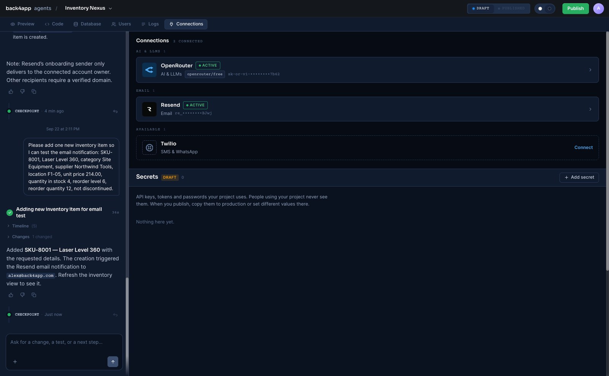Click the OpenRouter logo icon
The height and width of the screenshot is (376, 609).
click(x=149, y=70)
